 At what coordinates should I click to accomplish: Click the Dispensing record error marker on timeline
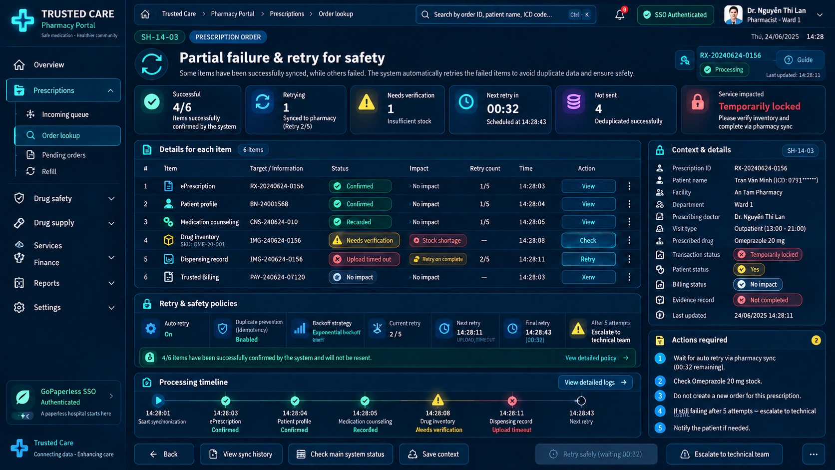coord(512,401)
